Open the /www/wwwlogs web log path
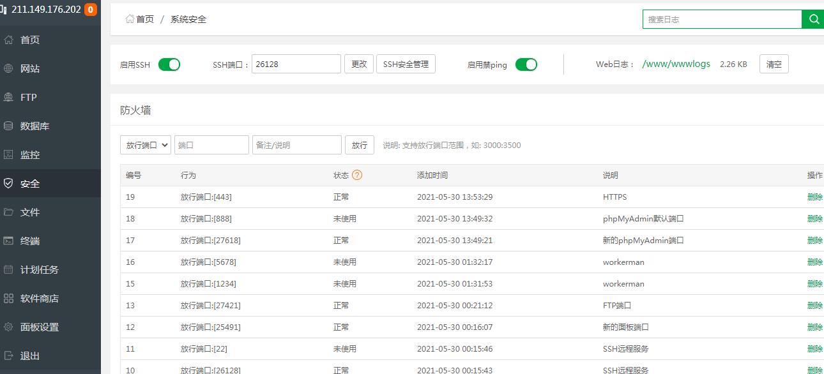This screenshot has width=824, height=374. point(676,64)
